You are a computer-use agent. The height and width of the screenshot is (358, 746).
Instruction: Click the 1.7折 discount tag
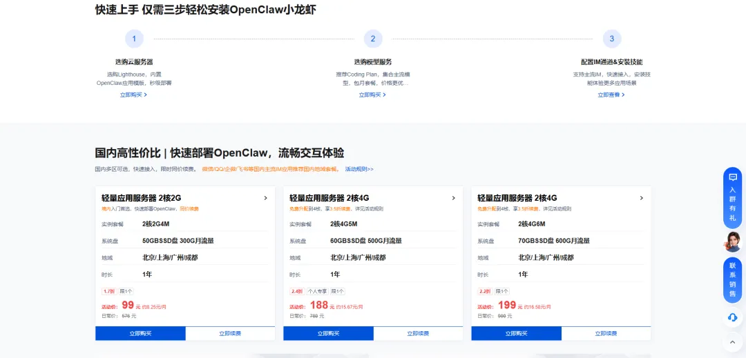[x=109, y=291]
